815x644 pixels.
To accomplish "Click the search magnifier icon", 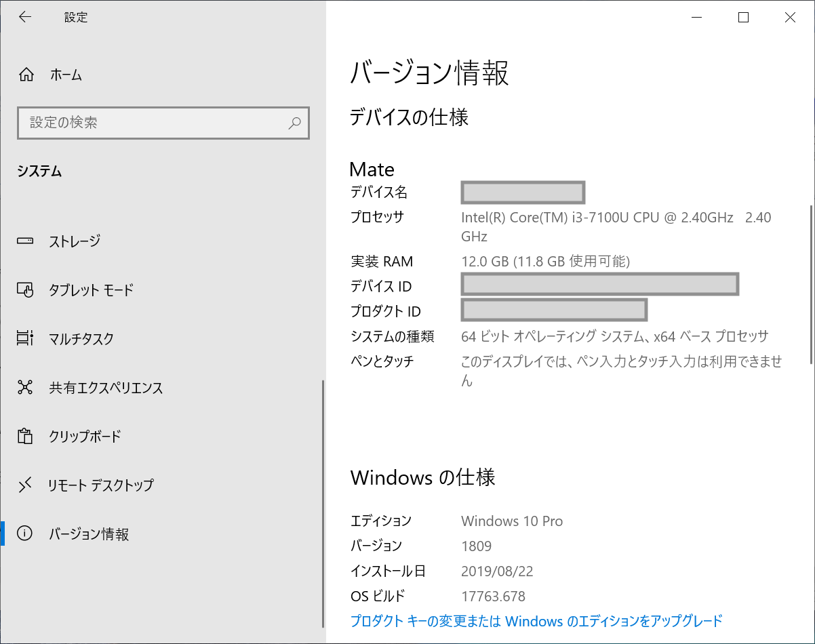I will pyautogui.click(x=294, y=123).
